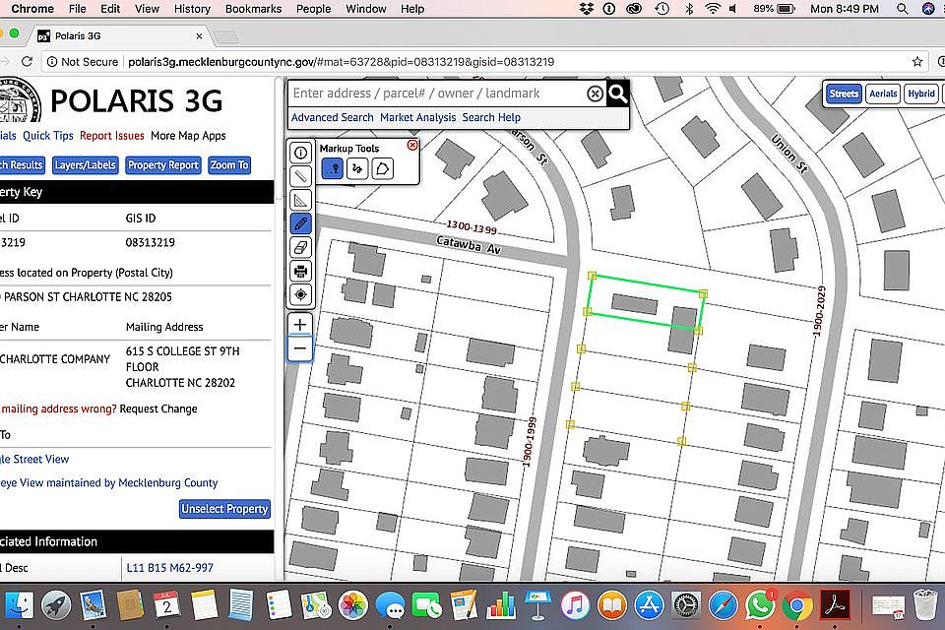
Task: Open Advanced Search link
Action: coord(332,117)
